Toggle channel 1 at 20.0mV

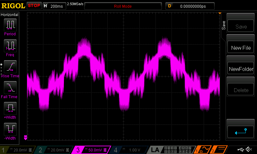pos(18,150)
